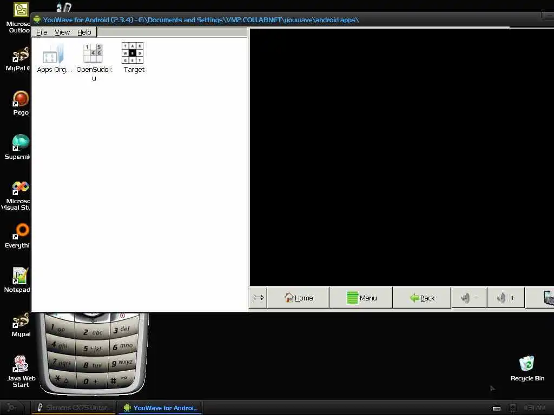Switch to YouWave for Android taskbar button
Screen dimensions: 554x415
click(160, 407)
